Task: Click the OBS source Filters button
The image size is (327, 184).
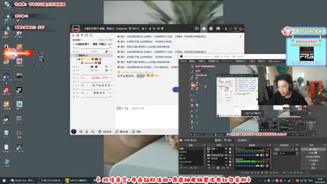Action: [x=228, y=140]
